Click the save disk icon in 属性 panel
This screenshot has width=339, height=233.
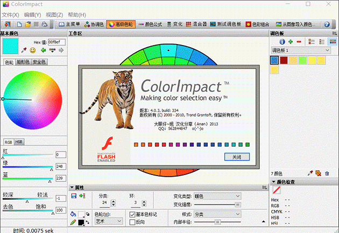click(74, 195)
